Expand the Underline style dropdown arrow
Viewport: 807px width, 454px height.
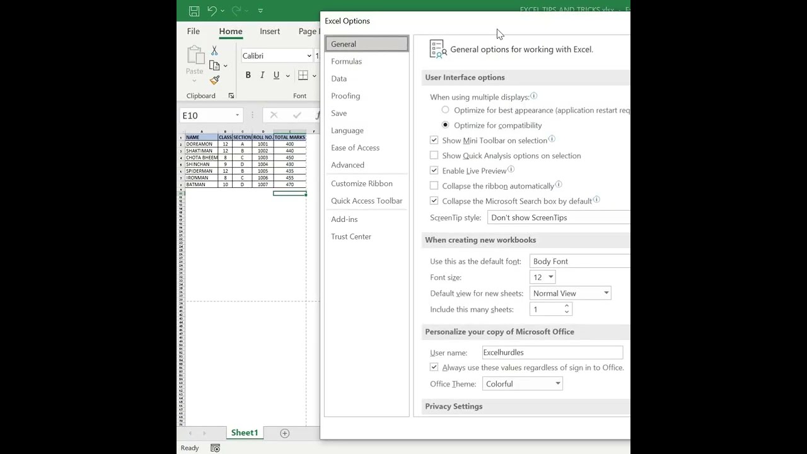coord(288,76)
